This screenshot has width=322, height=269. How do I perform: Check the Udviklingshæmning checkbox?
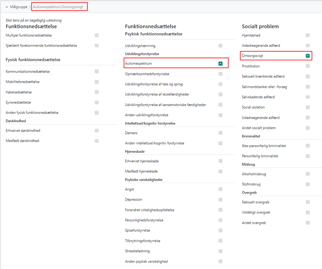click(x=220, y=45)
